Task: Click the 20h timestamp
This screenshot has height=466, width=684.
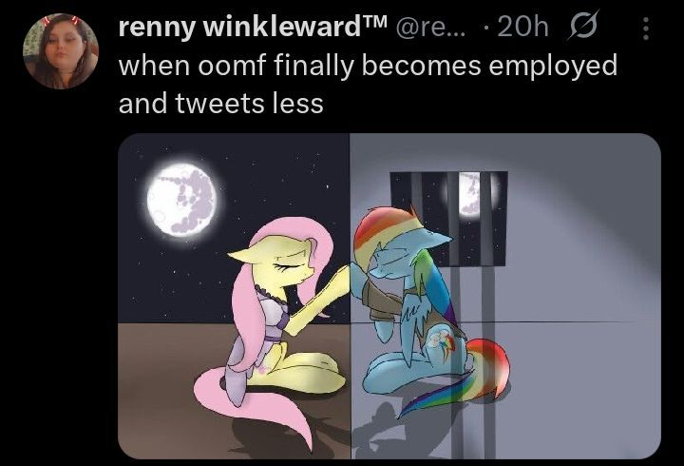Action: 522,27
